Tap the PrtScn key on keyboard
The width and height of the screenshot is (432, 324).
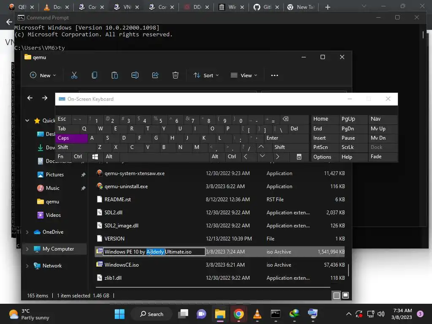pos(325,147)
